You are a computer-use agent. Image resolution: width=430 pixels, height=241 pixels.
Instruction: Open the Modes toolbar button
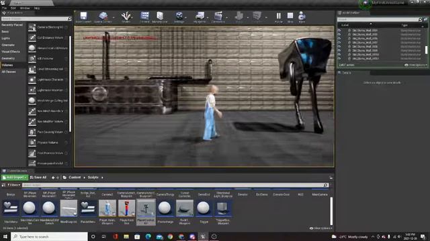point(126,16)
